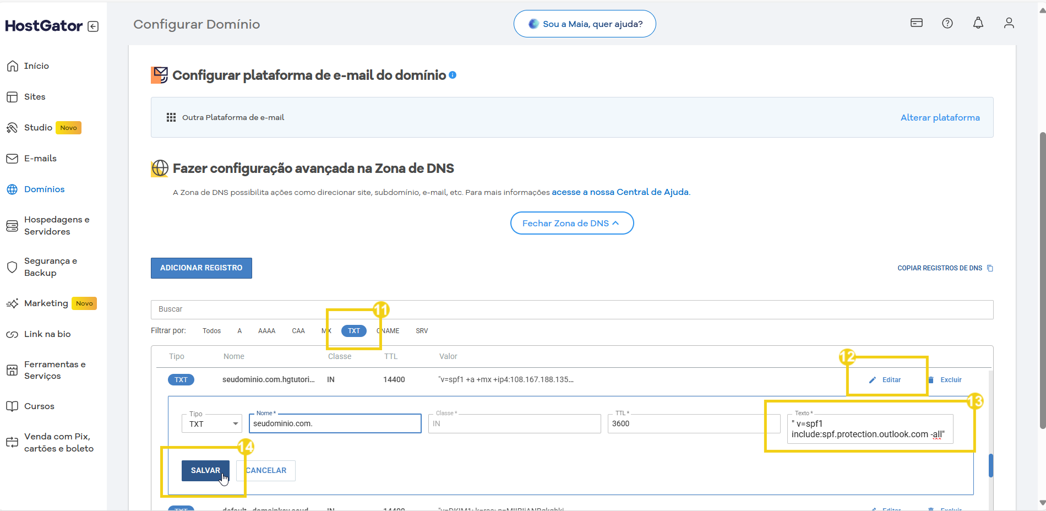This screenshot has height=511, width=1046.
Task: Click the Valor column header
Action: tap(448, 357)
